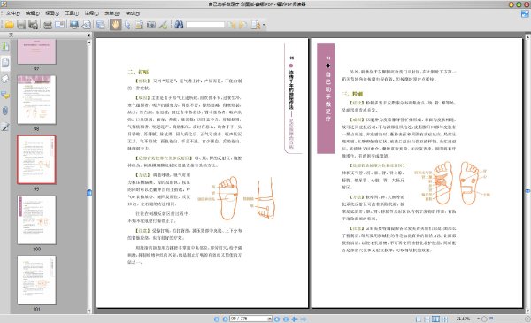
Task: Open the attachments paperclip panel in sidebar
Action: click(5, 111)
